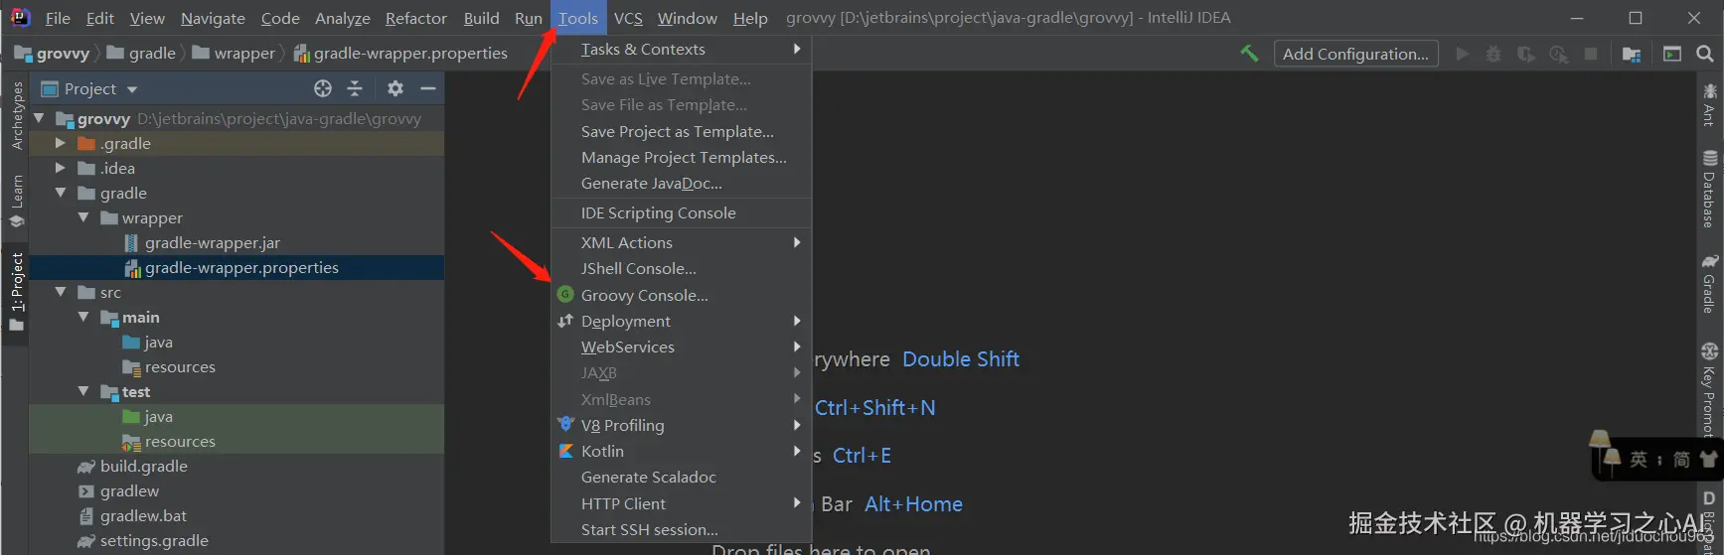Toggle the 1: Project side tab
Screen dimensions: 1724x555
click(x=16, y=292)
